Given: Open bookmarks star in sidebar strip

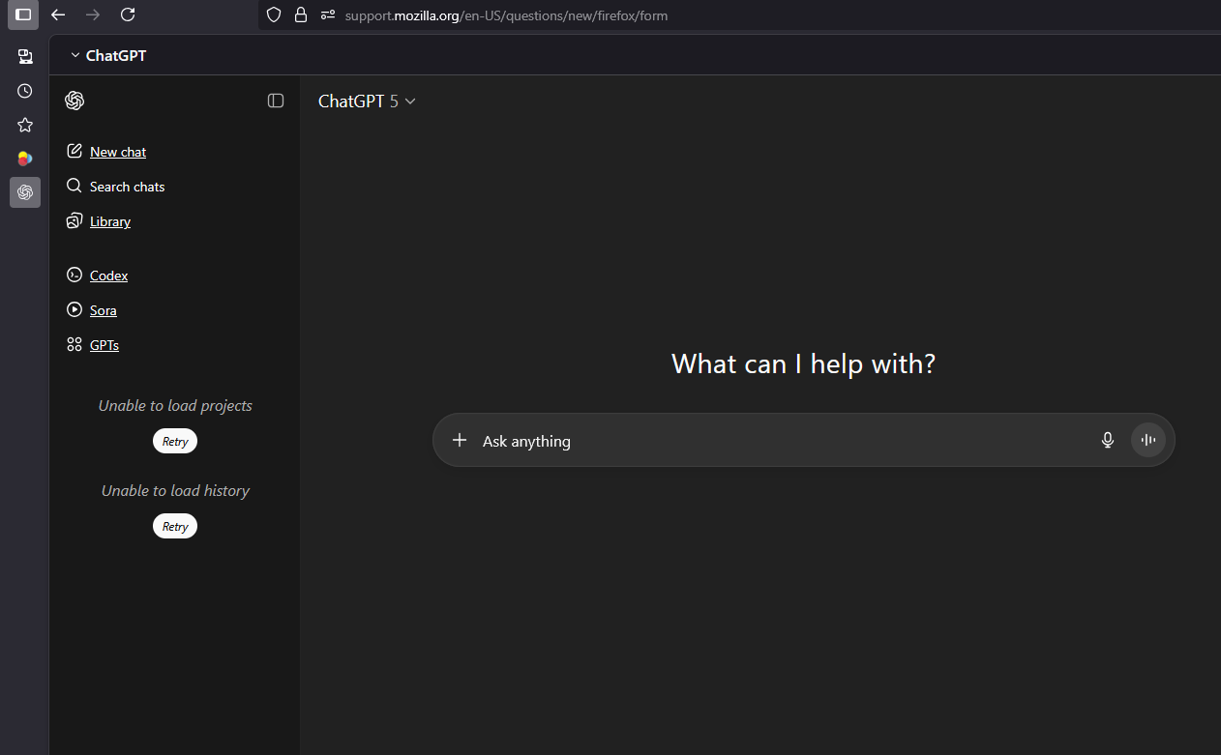Looking at the screenshot, I should pyautogui.click(x=25, y=125).
